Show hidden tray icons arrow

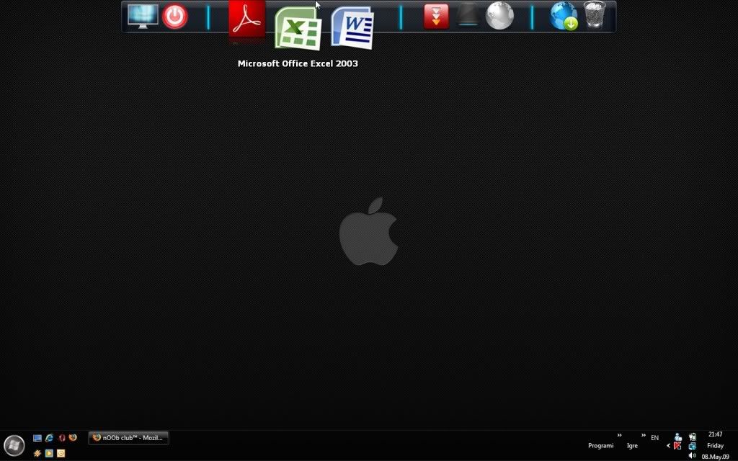coord(668,445)
